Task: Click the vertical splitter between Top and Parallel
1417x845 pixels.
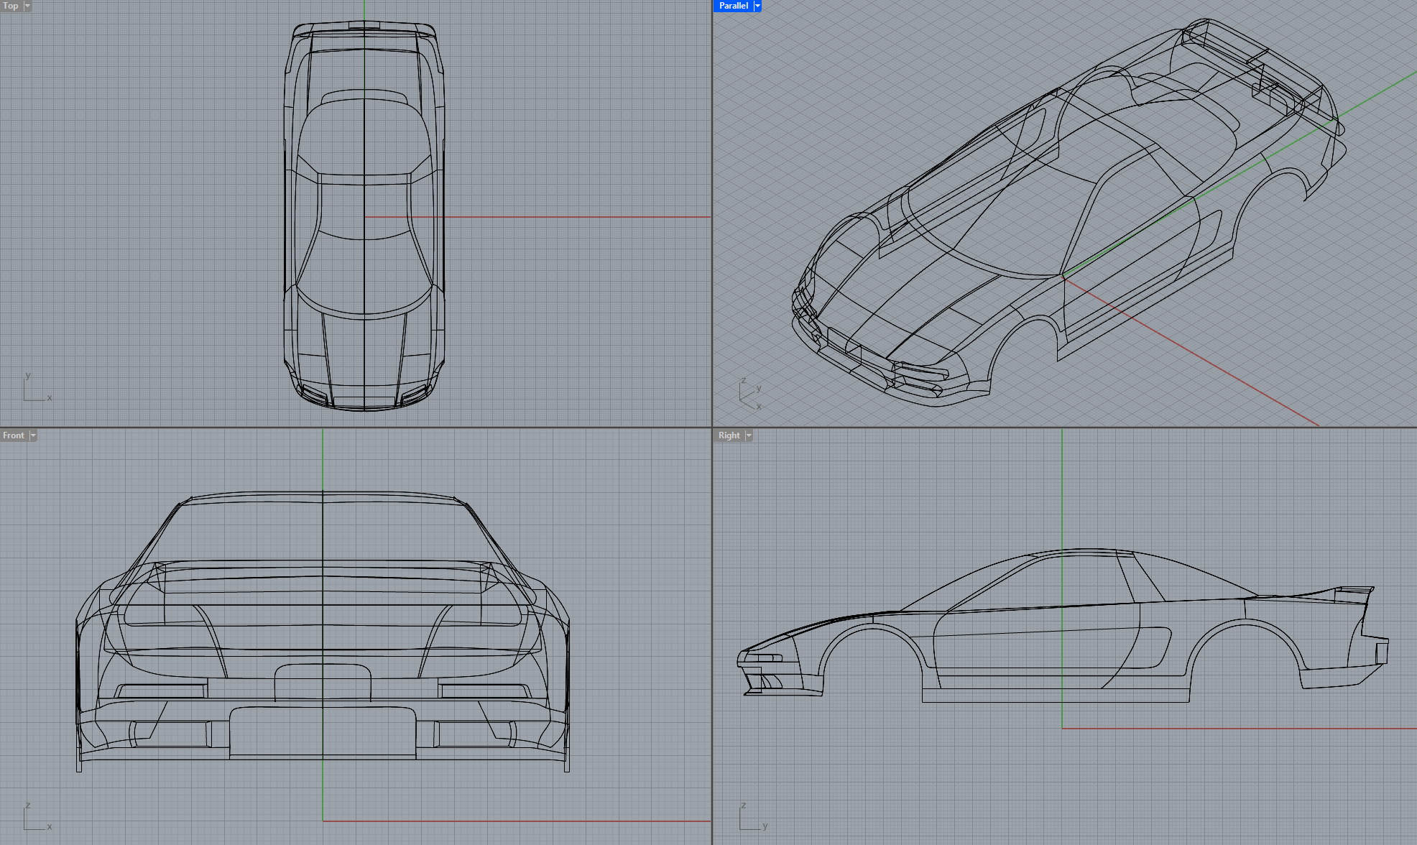Action: pos(712,216)
